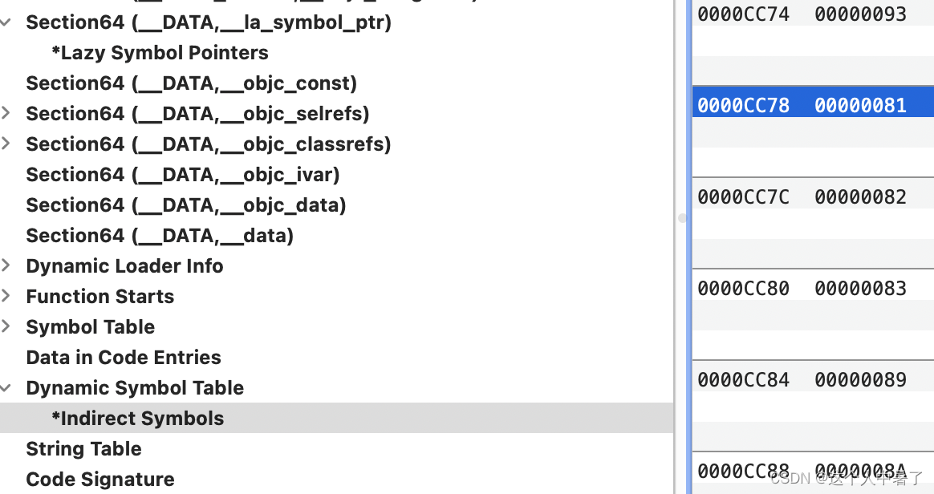Select Section64 (__DATA,__objc_const)
The width and height of the screenshot is (934, 494).
coord(191,83)
